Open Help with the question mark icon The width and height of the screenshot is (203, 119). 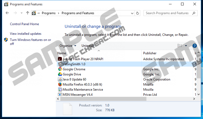pos(195,46)
